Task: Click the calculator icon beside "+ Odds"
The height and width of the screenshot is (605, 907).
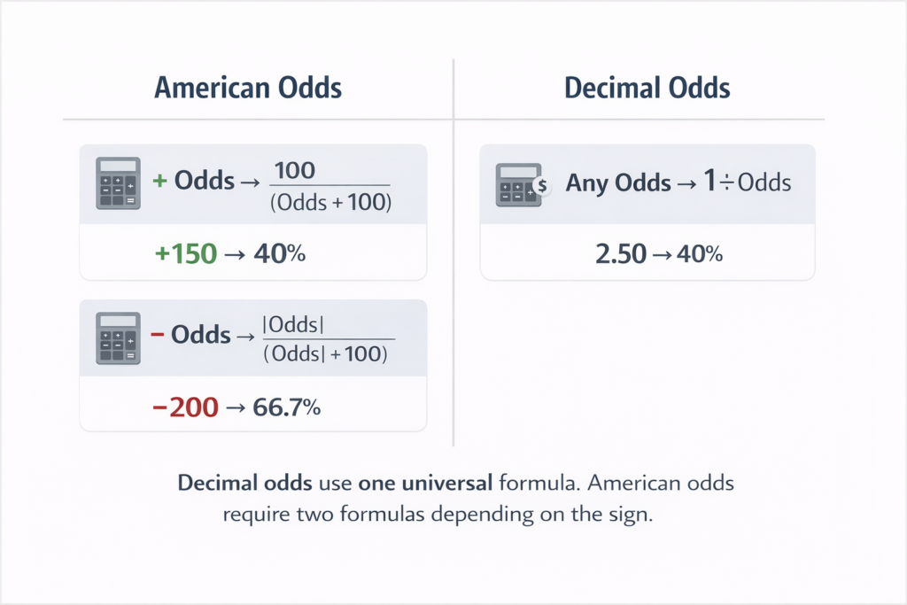Action: (118, 182)
